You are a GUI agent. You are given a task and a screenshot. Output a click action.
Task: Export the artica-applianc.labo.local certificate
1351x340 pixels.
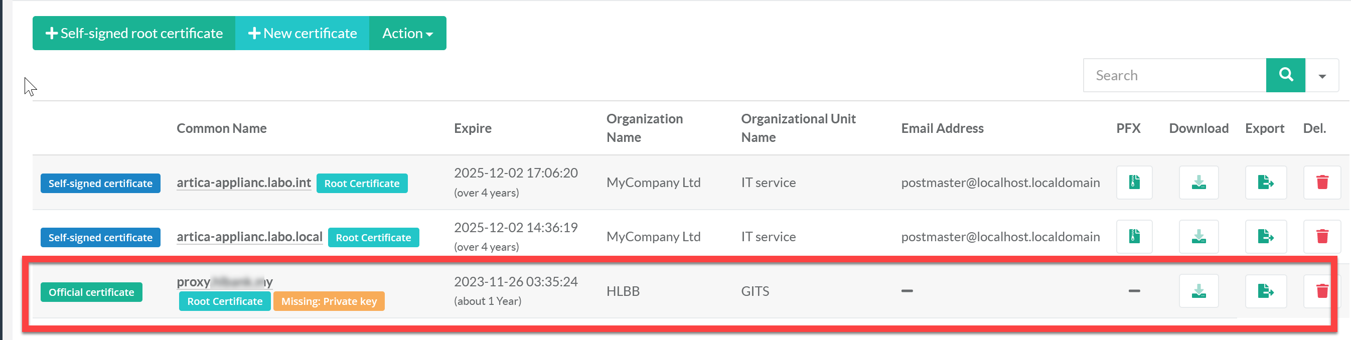click(x=1265, y=237)
